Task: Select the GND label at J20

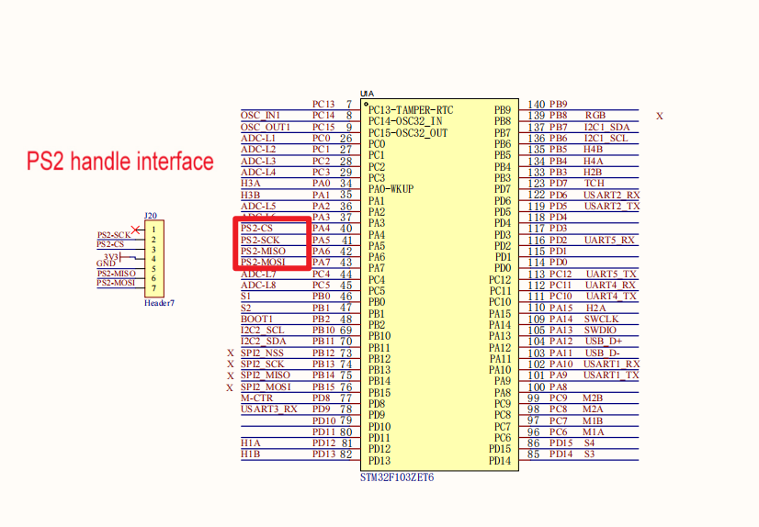Action: click(106, 263)
